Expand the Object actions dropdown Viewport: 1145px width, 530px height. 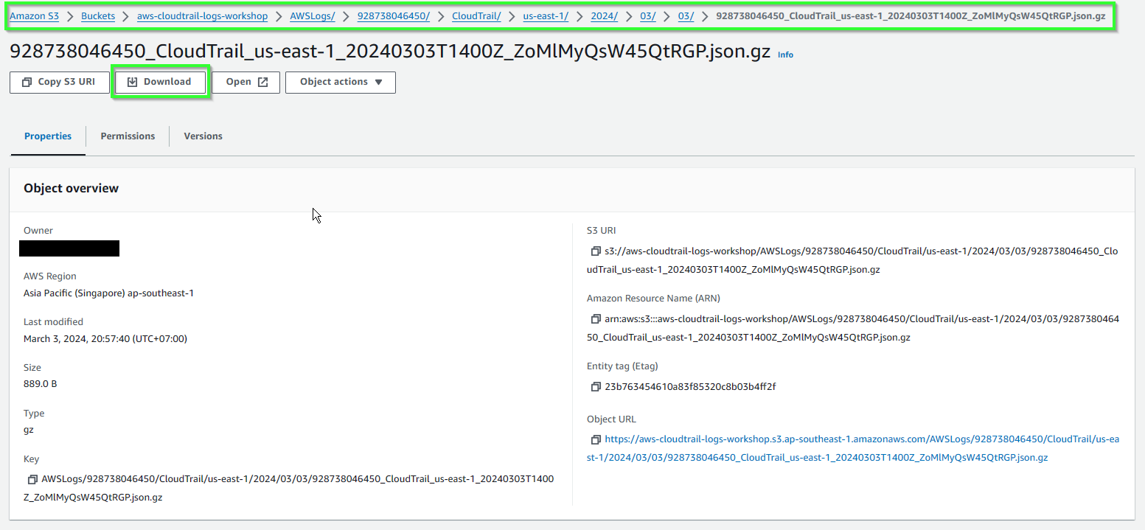click(x=341, y=82)
